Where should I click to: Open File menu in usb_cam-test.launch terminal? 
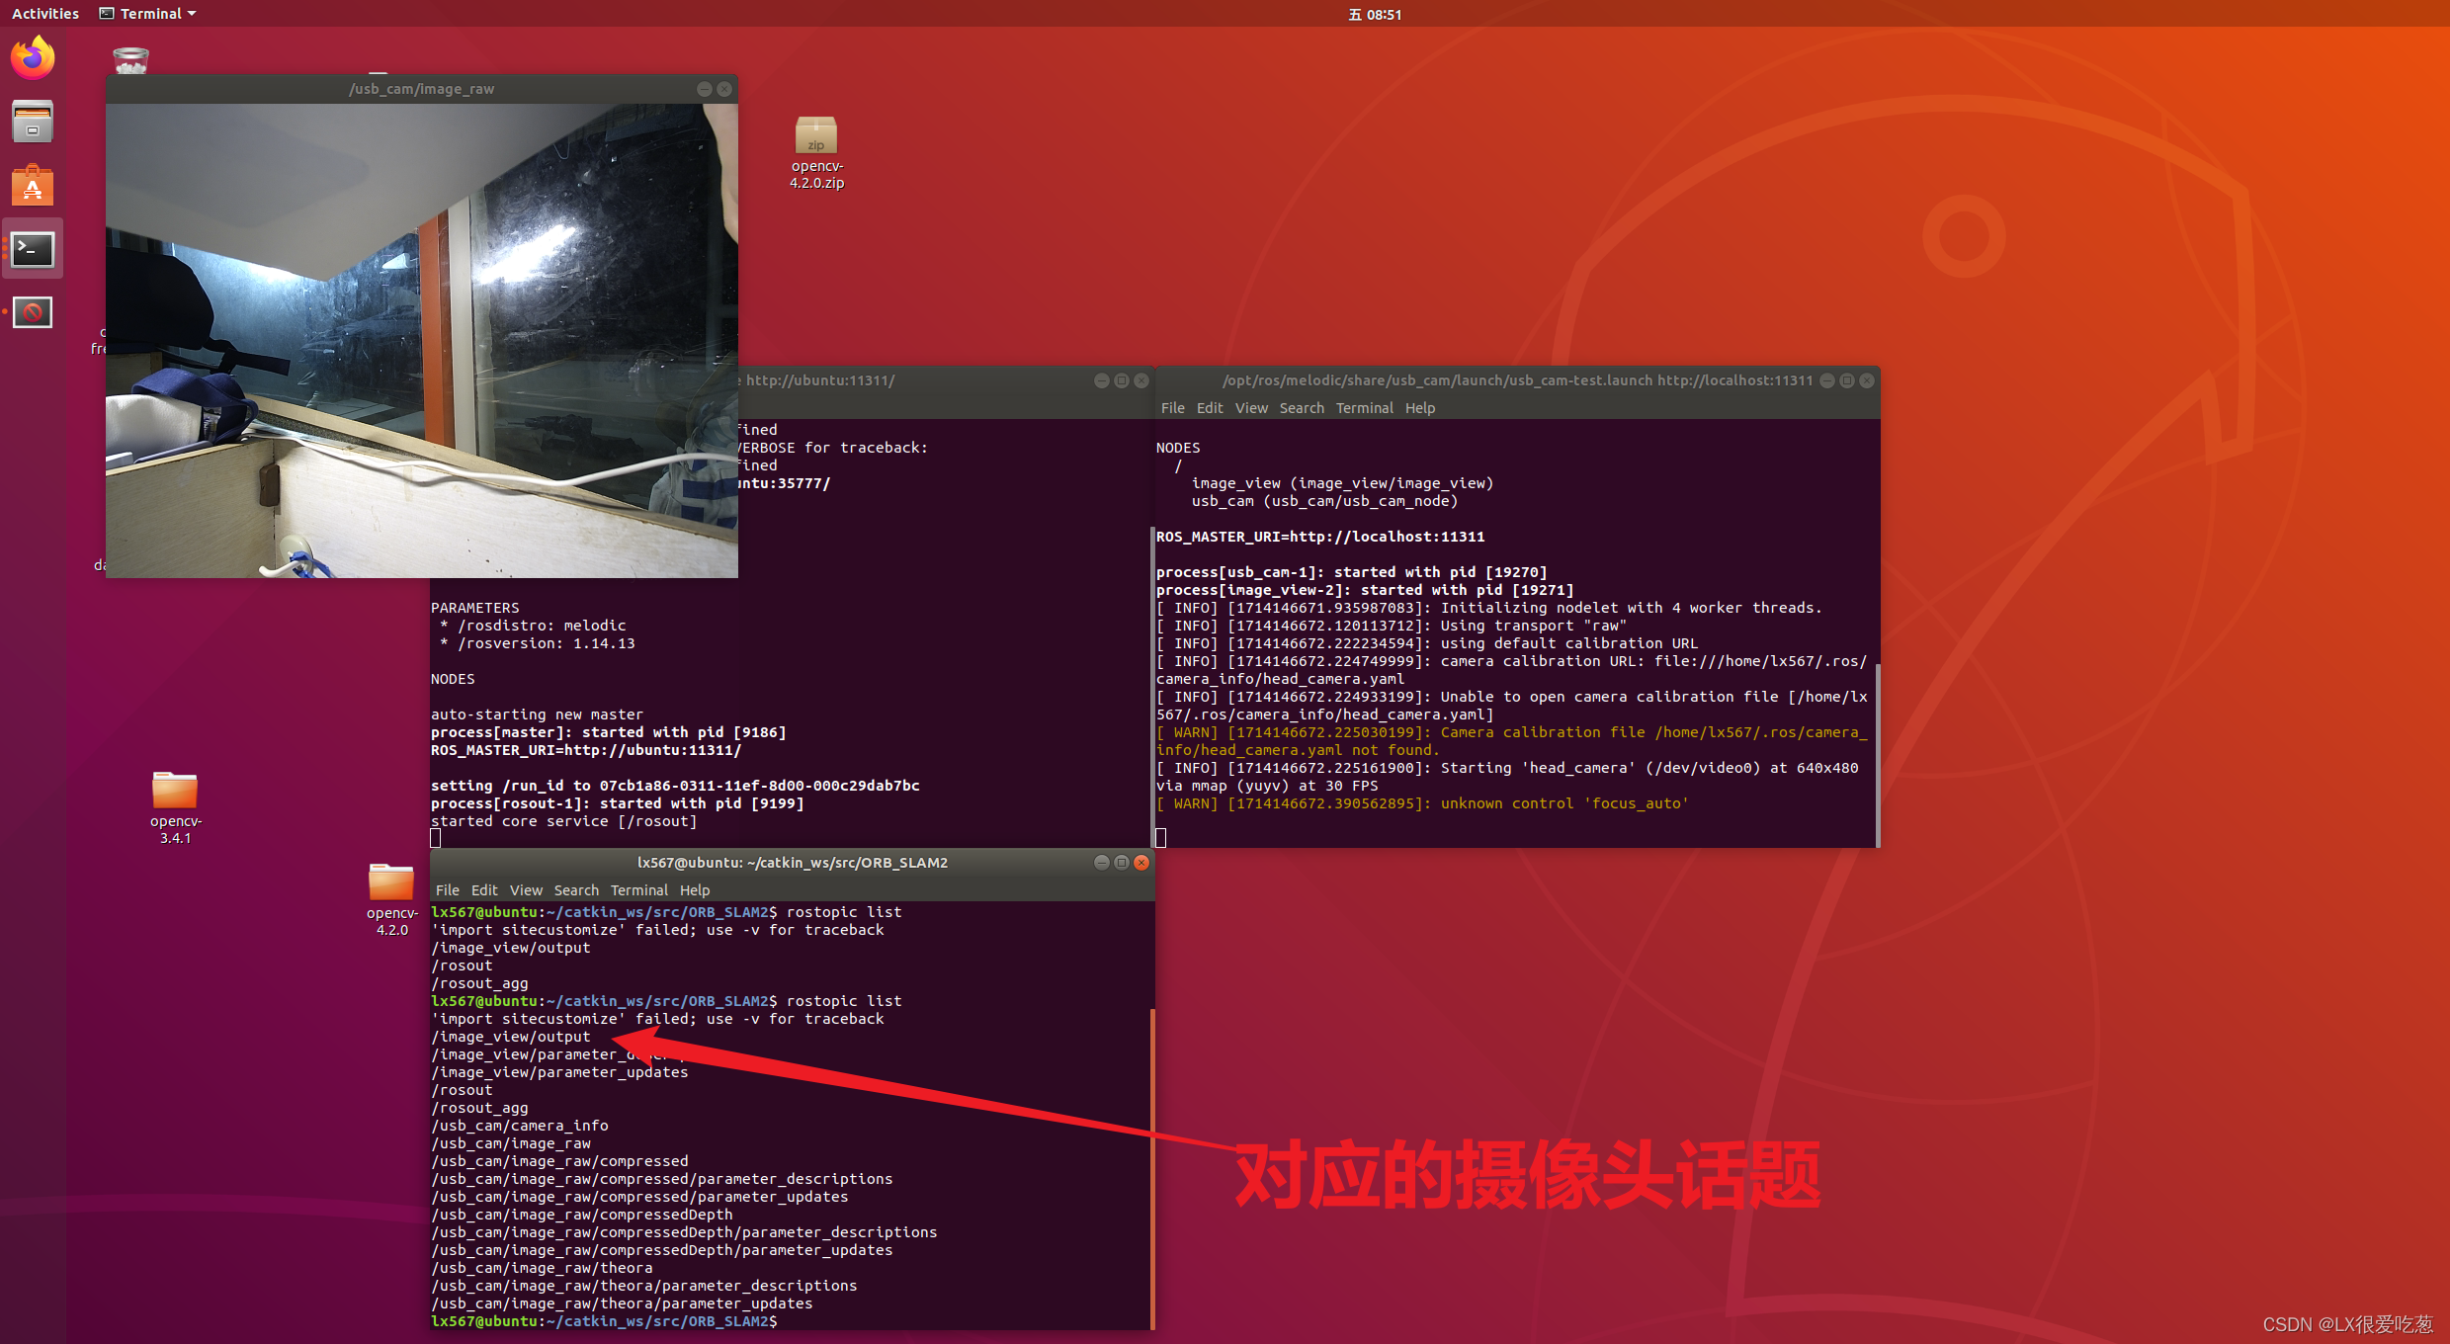point(1172,408)
